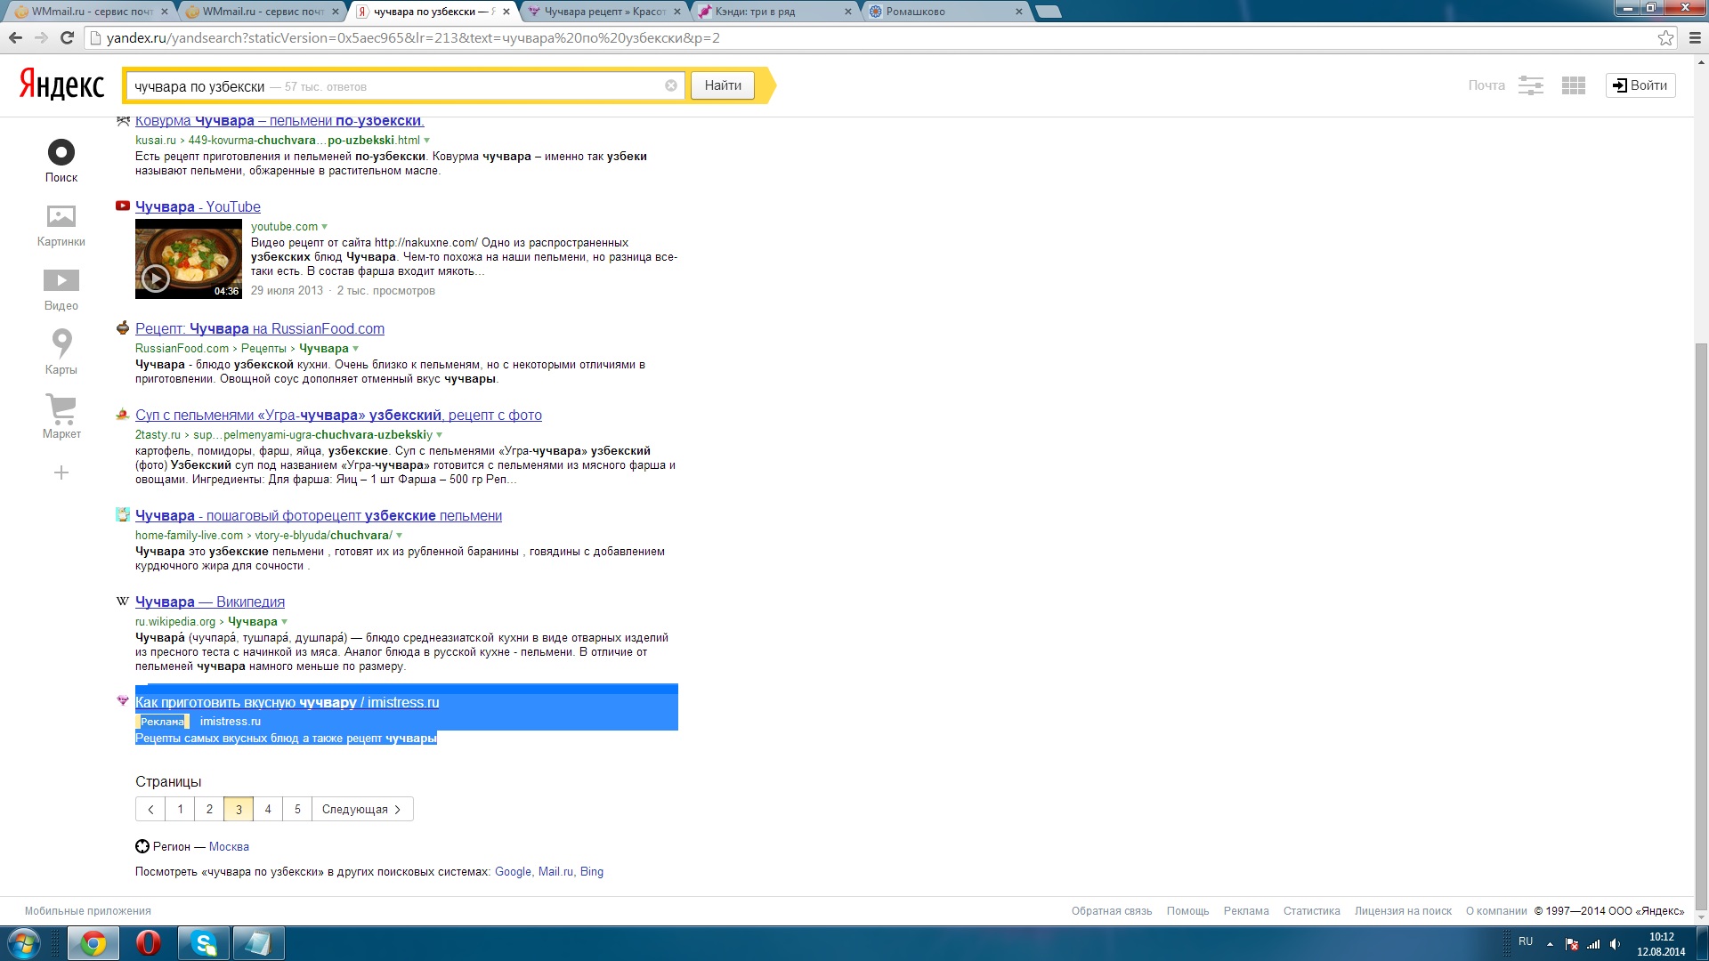
Task: Open imistress.ru ad result link
Action: click(288, 702)
